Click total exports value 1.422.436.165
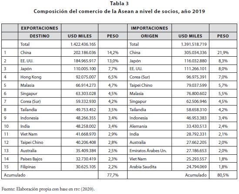 (x=83, y=44)
